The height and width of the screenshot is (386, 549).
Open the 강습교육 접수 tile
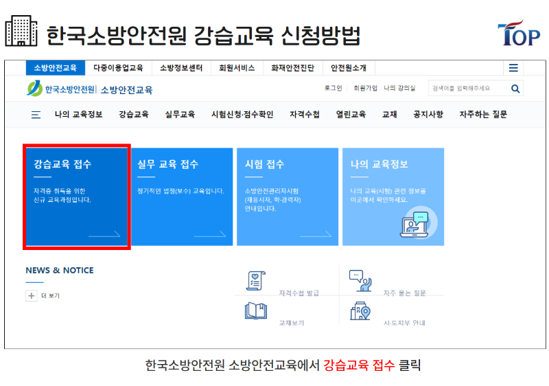(77, 197)
